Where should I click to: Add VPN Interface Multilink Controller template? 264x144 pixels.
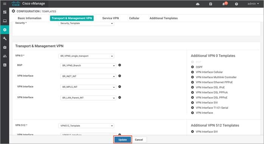(x=193, y=77)
